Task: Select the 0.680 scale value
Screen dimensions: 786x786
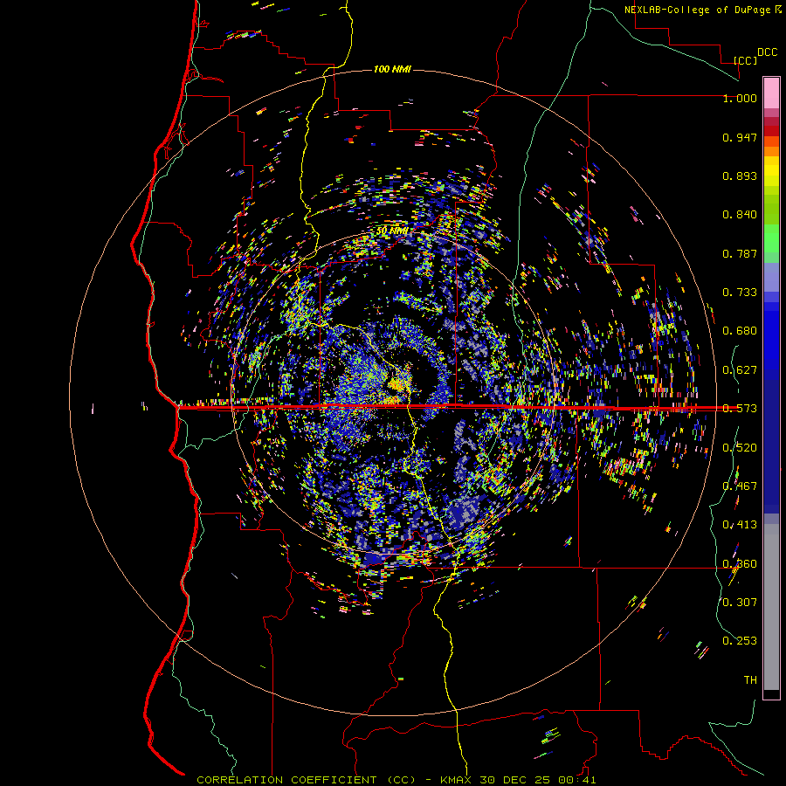Action: point(740,331)
